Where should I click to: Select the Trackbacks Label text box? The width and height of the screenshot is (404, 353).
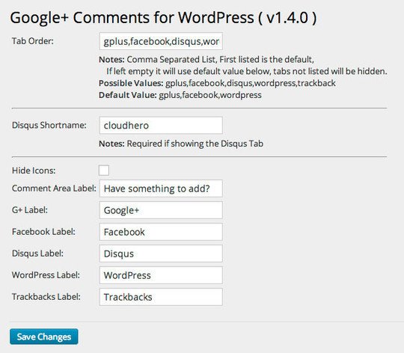point(161,297)
